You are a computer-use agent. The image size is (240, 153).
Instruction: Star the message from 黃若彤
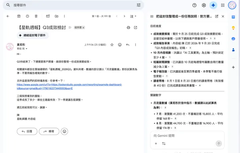click(x=112, y=45)
